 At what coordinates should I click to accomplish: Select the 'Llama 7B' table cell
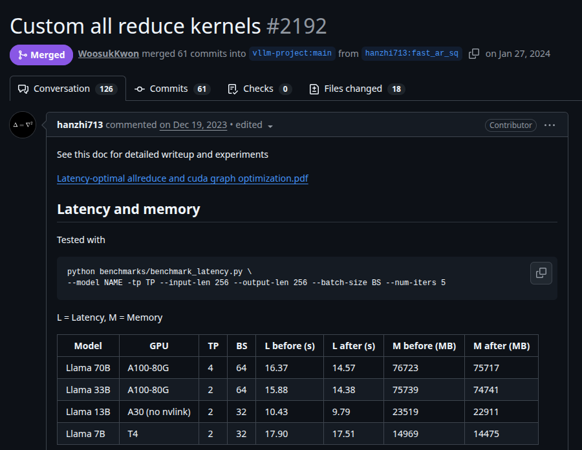coord(88,433)
